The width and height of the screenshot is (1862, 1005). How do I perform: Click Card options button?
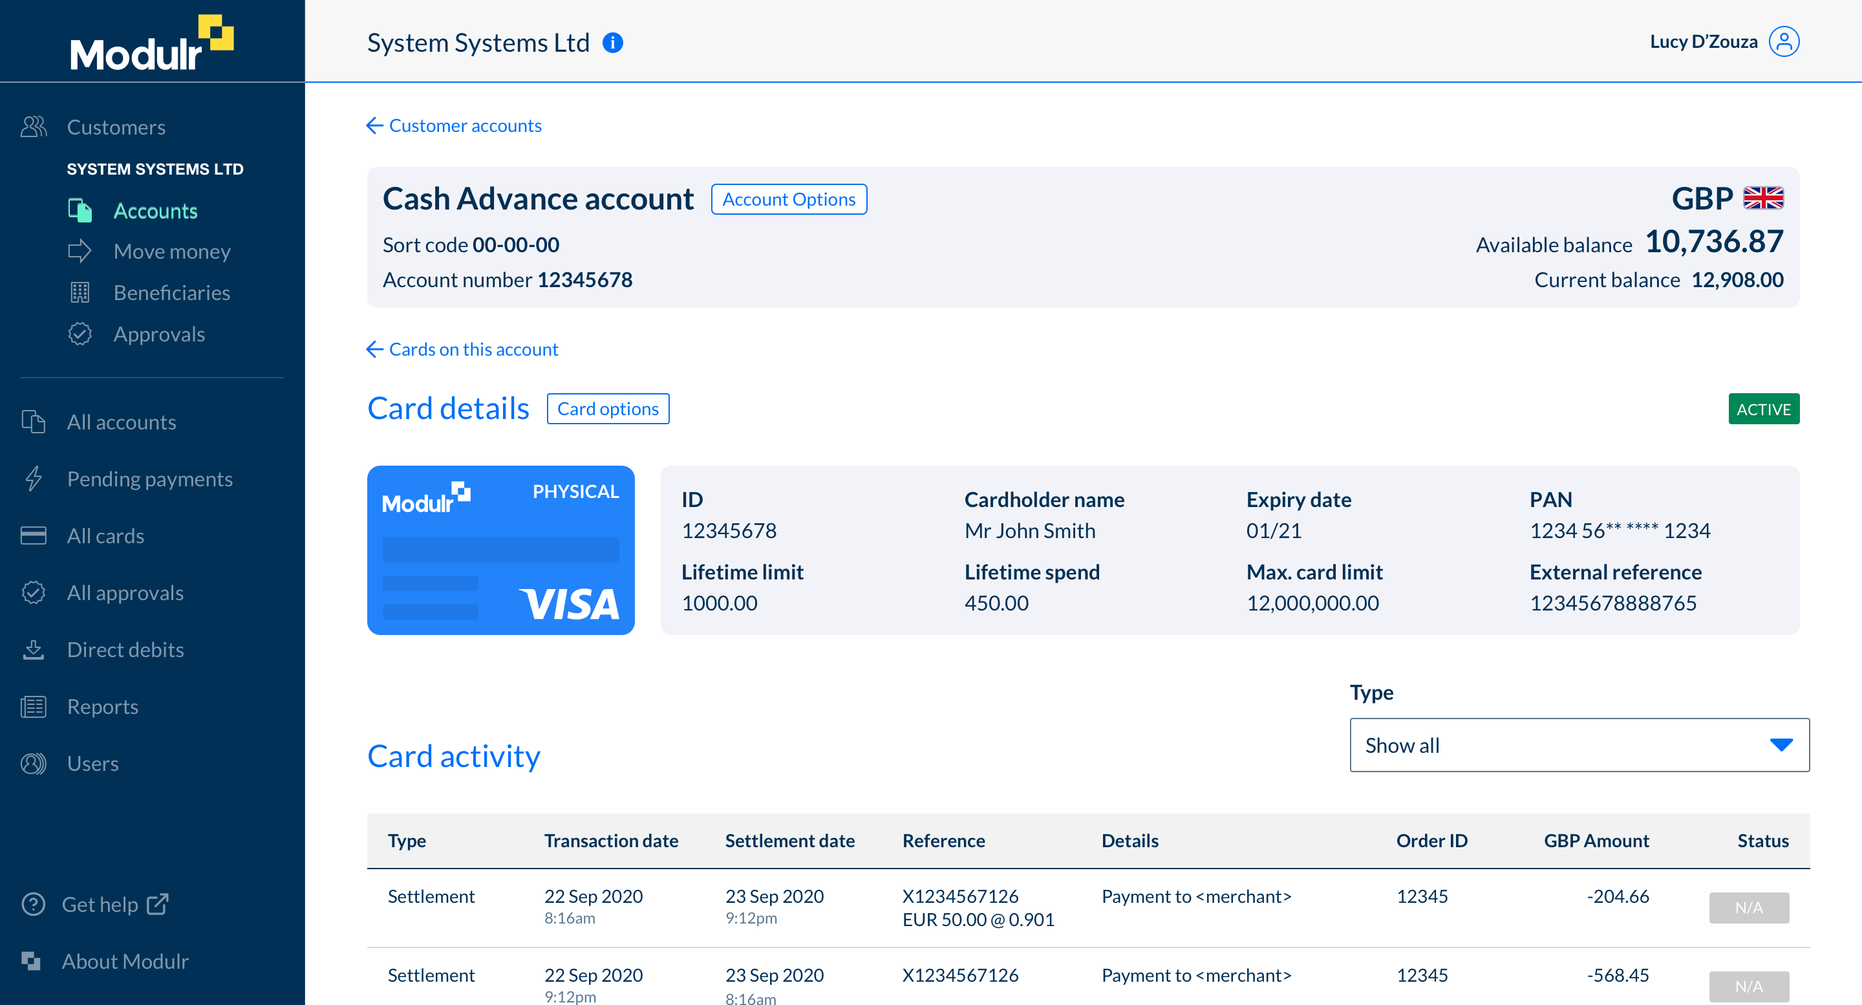tap(608, 407)
